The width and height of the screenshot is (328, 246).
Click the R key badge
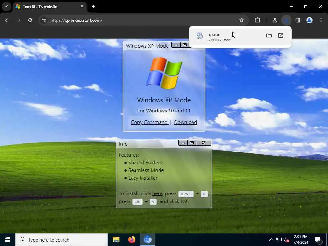point(204,194)
